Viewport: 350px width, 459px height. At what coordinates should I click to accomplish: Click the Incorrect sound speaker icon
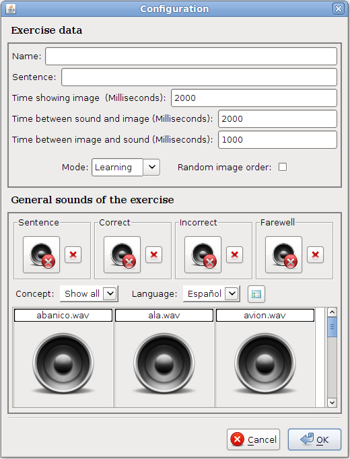coord(203,254)
